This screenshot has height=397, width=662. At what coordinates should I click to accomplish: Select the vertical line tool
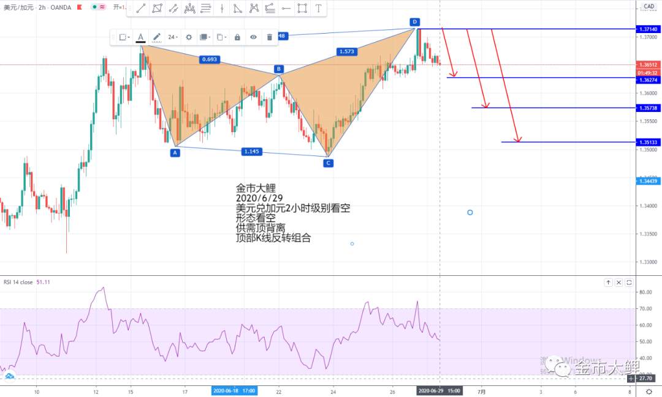[x=222, y=8]
